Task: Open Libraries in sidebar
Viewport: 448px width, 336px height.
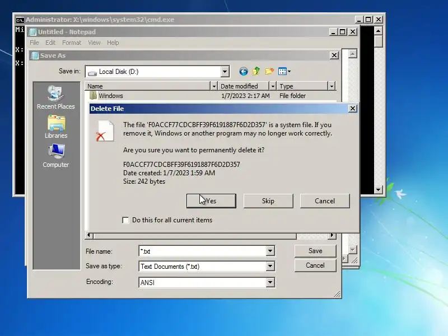Action: click(x=56, y=127)
